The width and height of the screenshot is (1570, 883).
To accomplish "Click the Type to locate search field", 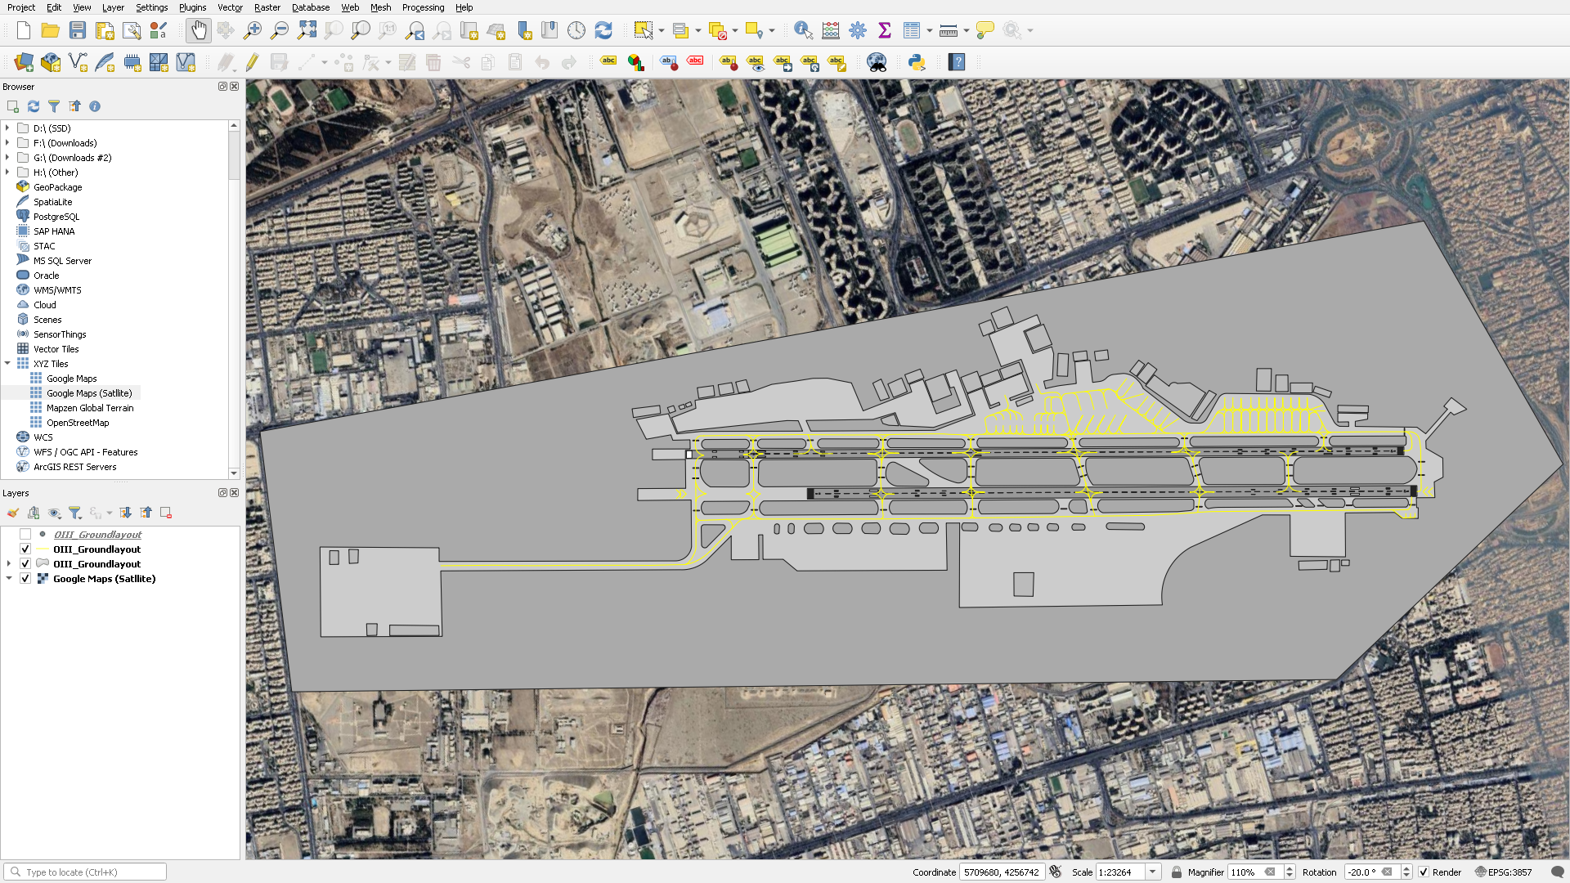I will (x=85, y=872).
